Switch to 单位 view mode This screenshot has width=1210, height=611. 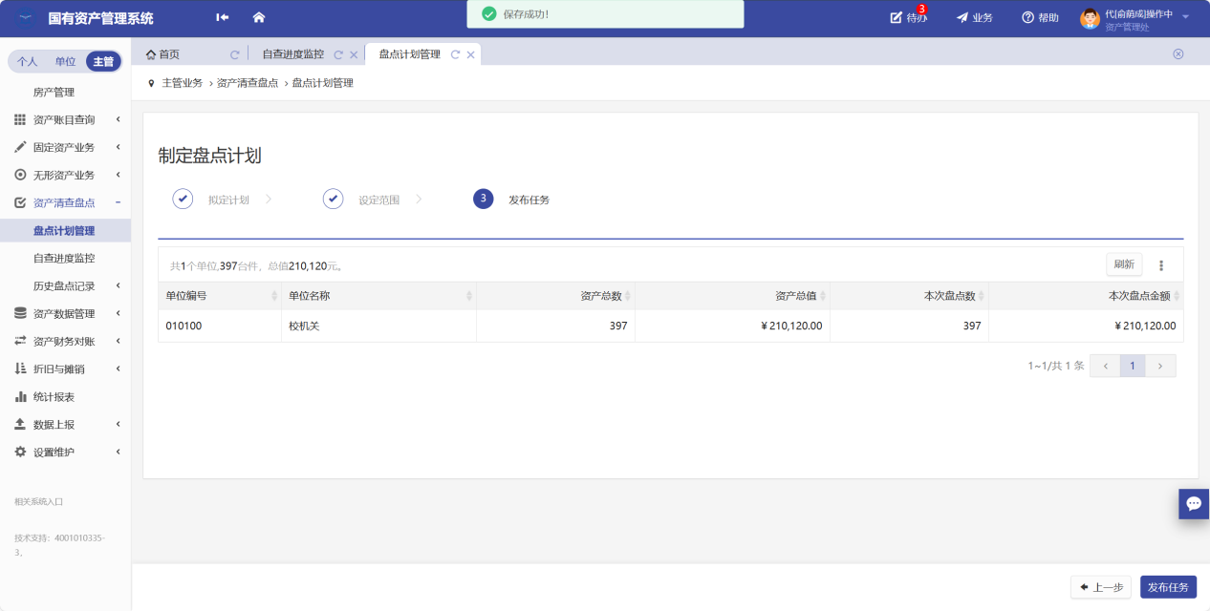tap(65, 61)
